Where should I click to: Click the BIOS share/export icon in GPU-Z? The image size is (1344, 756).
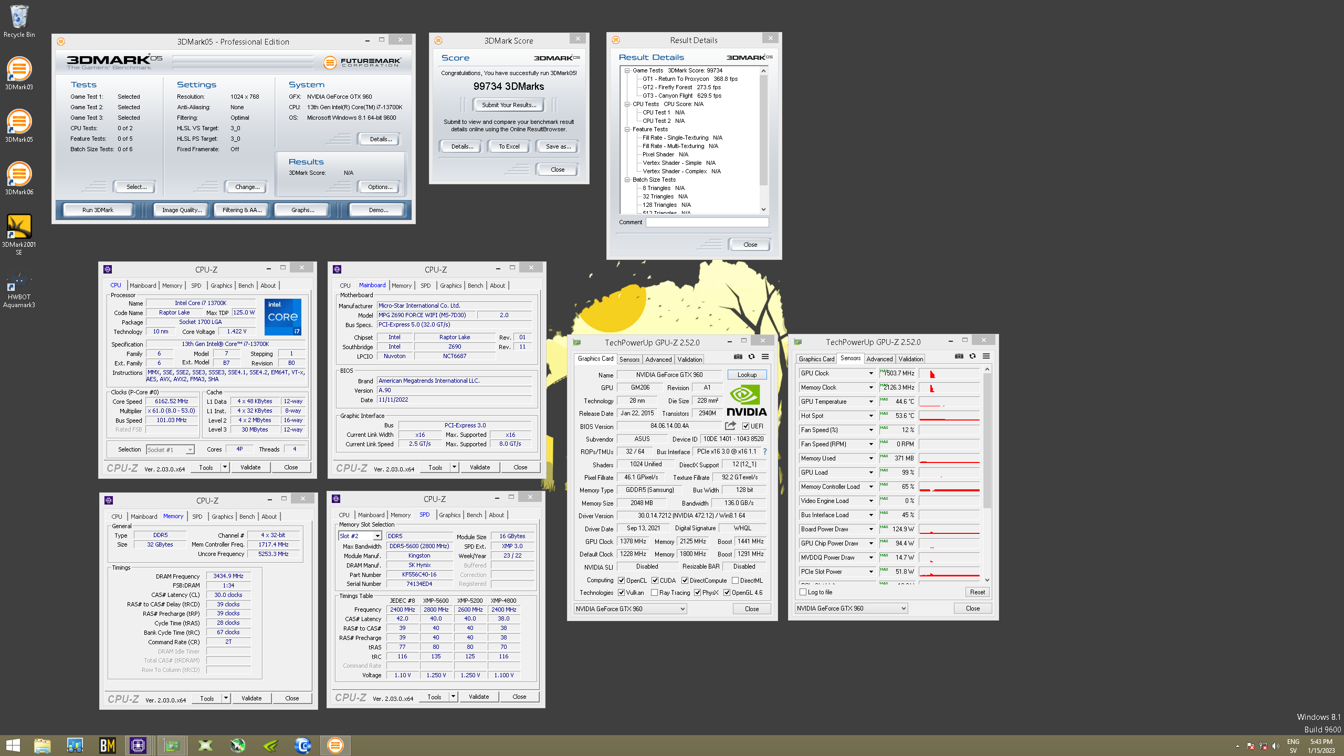click(x=730, y=426)
